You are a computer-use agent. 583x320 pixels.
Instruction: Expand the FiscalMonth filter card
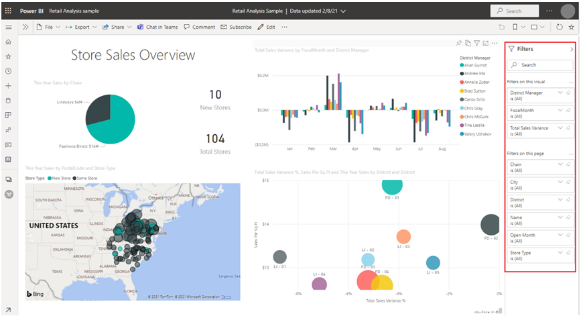[x=560, y=111]
